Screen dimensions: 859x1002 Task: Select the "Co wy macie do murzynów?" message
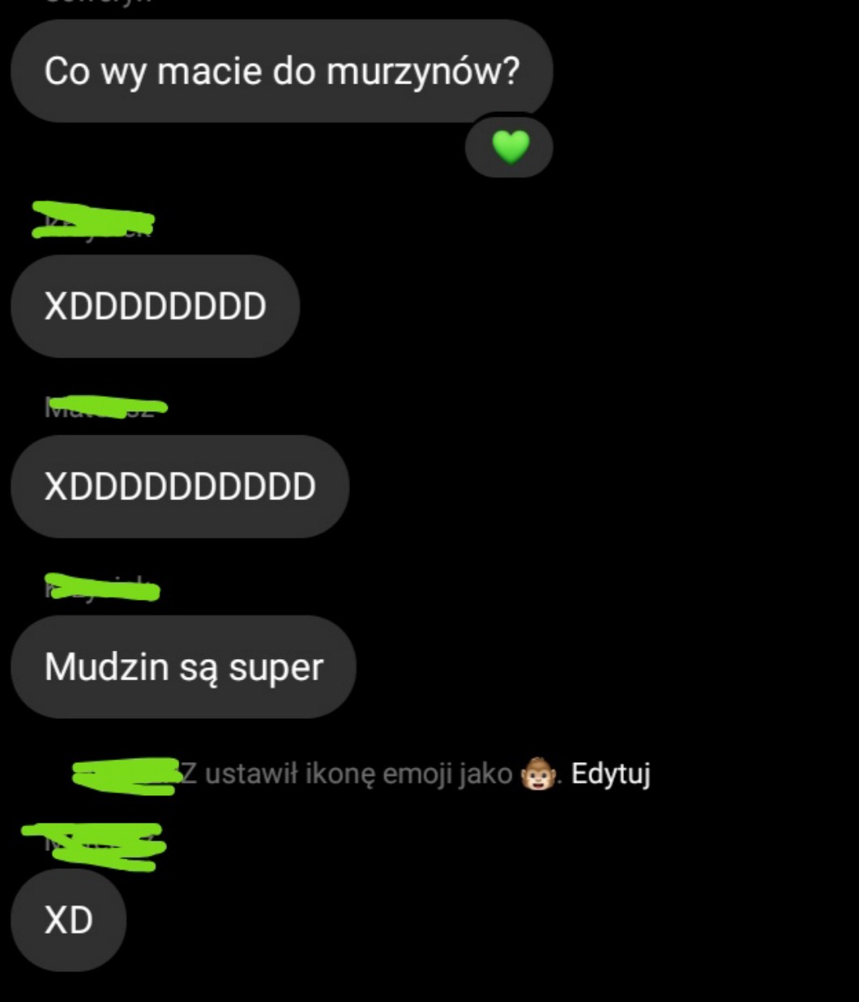pyautogui.click(x=281, y=71)
